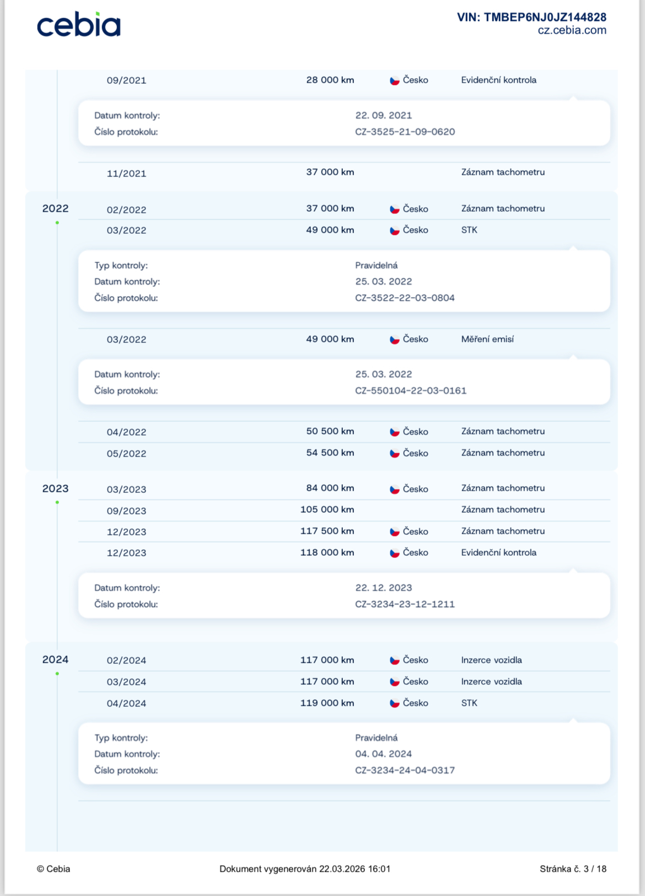
Task: Click the Czech flag in the 09/2021 row
Action: point(395,81)
